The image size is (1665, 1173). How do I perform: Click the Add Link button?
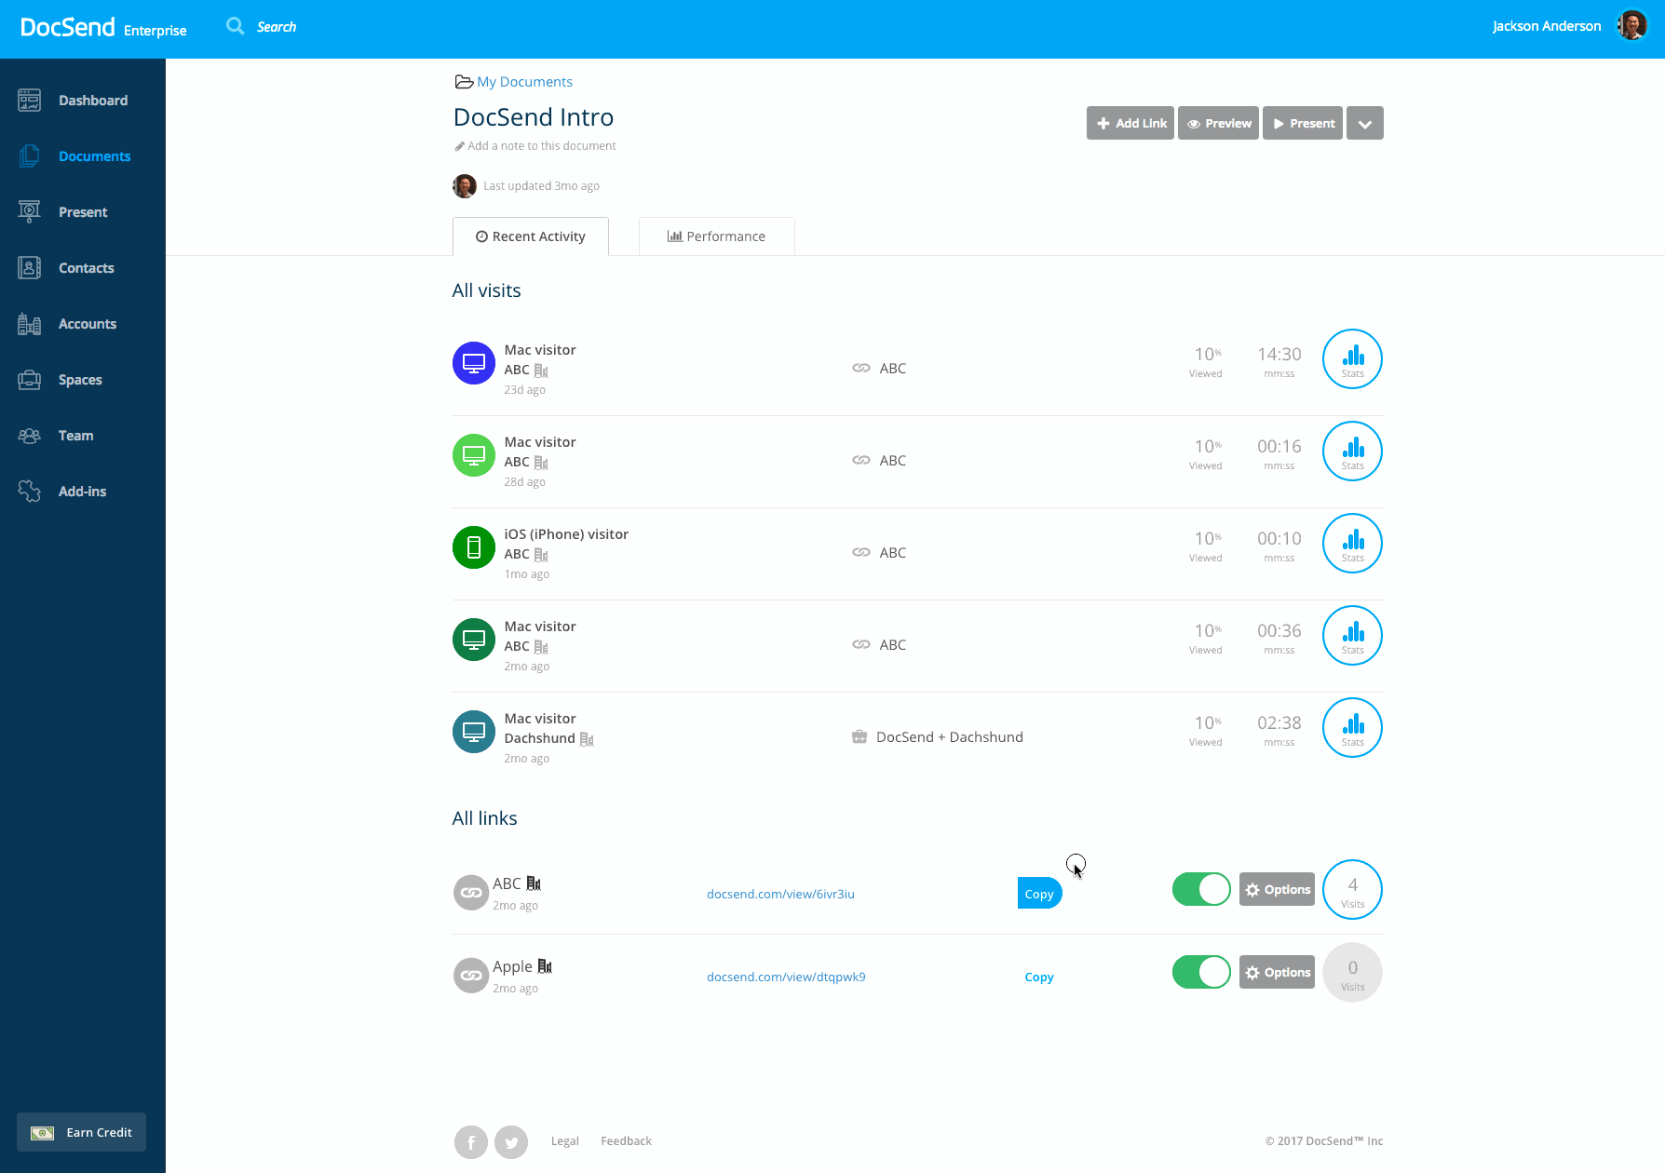click(x=1130, y=123)
